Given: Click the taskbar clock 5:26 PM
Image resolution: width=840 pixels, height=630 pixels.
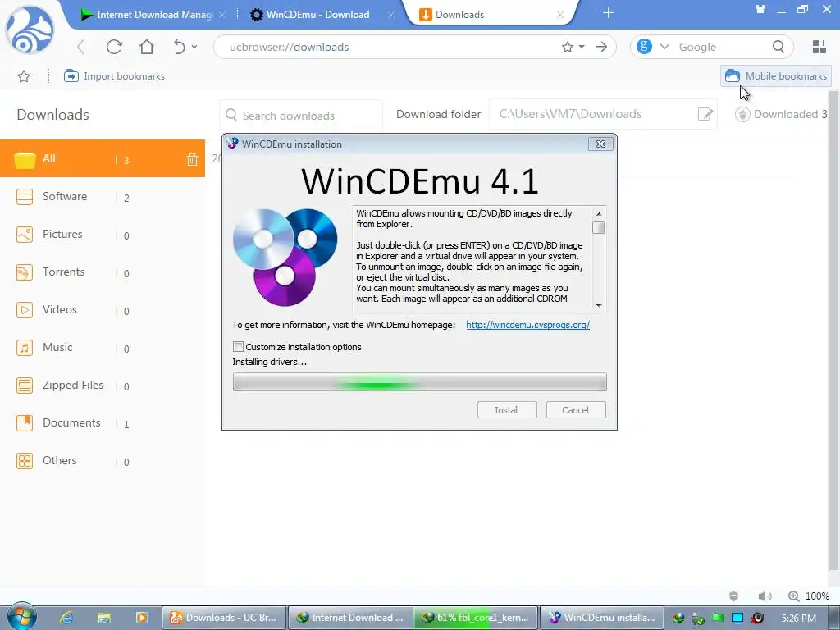Looking at the screenshot, I should click(799, 618).
